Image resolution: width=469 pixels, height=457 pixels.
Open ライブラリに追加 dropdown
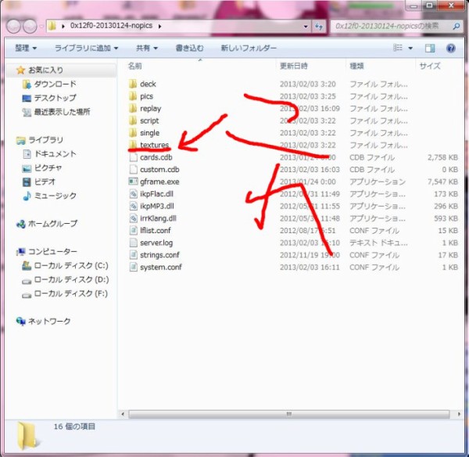point(87,48)
